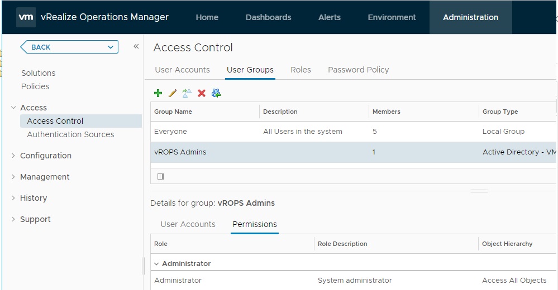Open Authentication Sources in the sidebar

70,134
